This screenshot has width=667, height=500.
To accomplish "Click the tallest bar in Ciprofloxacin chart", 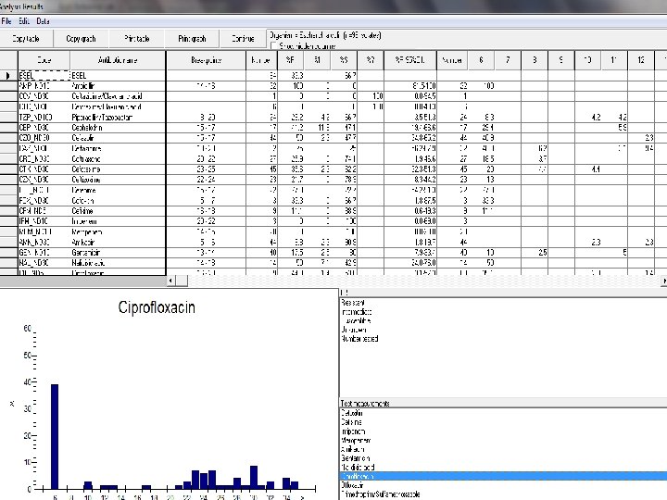I will tap(55, 437).
